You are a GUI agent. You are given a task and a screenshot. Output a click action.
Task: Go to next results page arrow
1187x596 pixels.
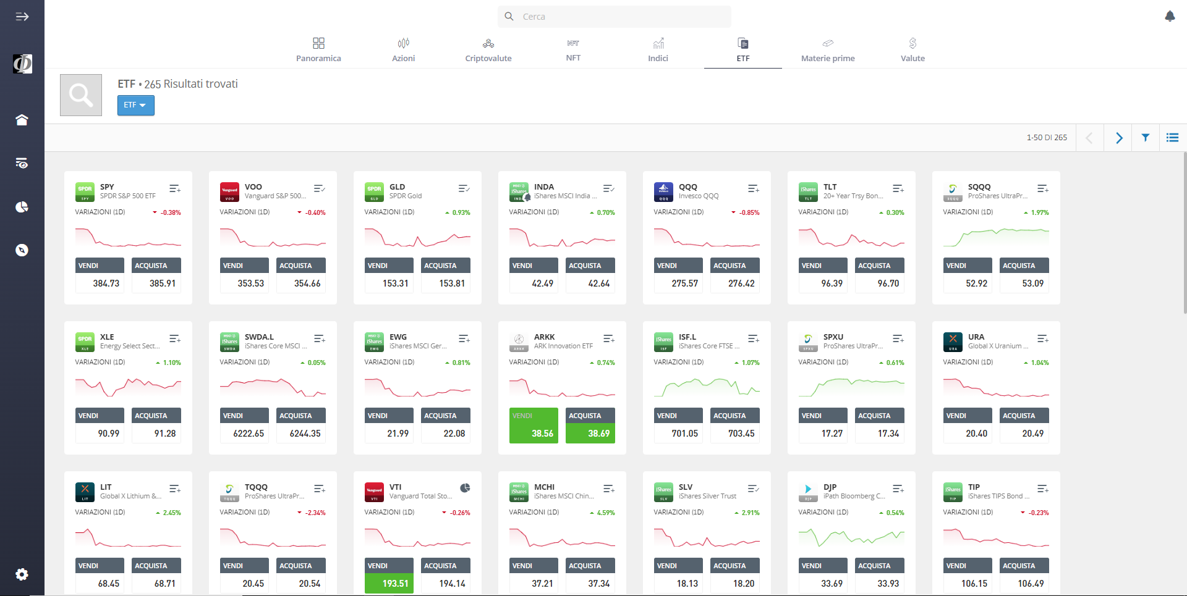pos(1118,138)
